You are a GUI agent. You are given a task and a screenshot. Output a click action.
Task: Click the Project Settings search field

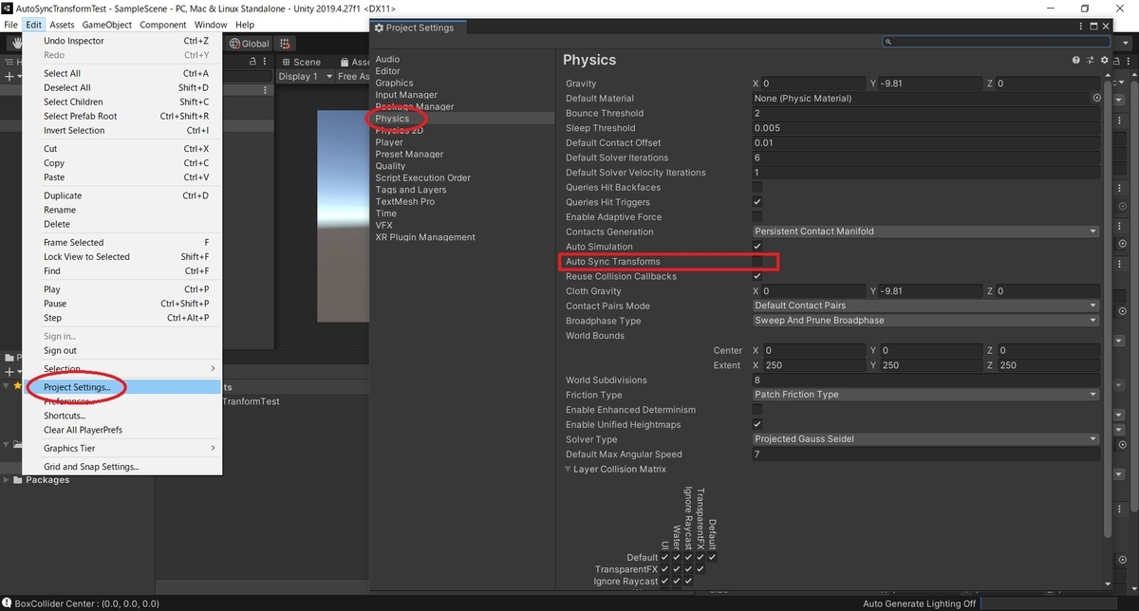click(996, 42)
